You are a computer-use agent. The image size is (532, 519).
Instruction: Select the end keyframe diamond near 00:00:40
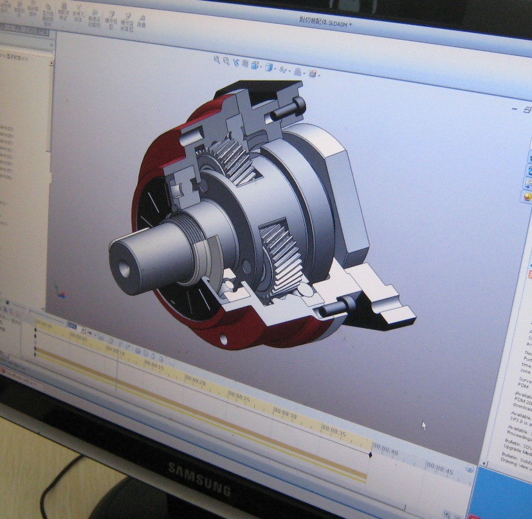point(370,455)
